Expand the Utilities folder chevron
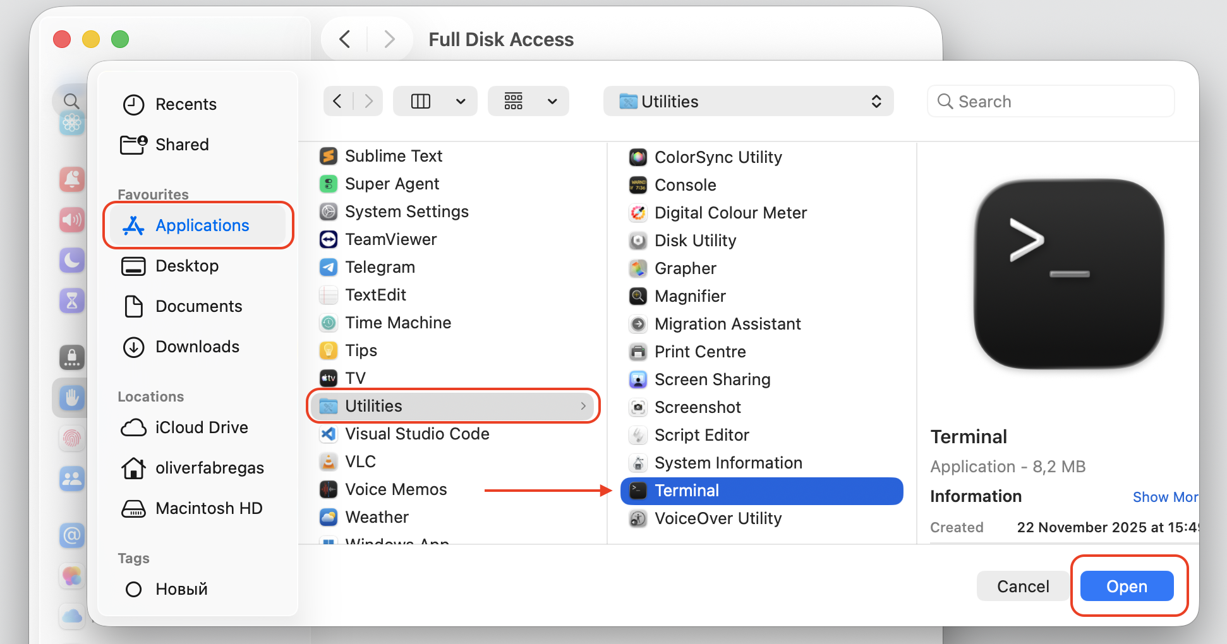The height and width of the screenshot is (644, 1227). coord(583,406)
